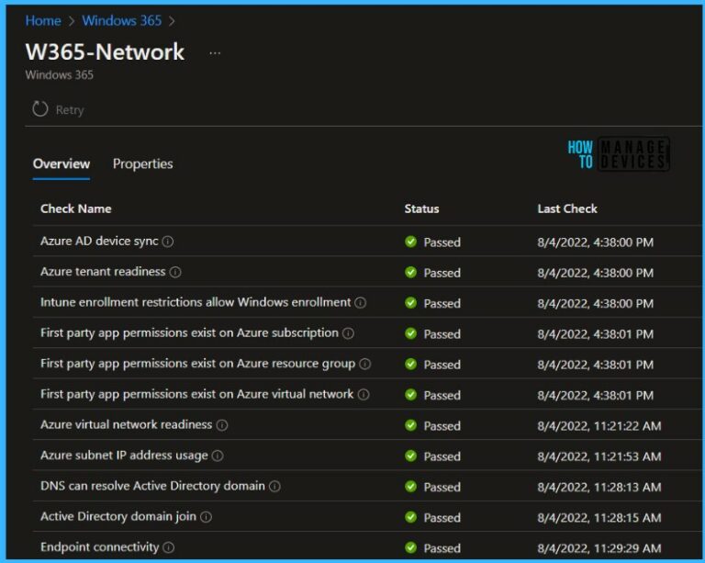Open info icon for Azure AD device sync
Image resolution: width=705 pixels, height=563 pixels.
(168, 242)
